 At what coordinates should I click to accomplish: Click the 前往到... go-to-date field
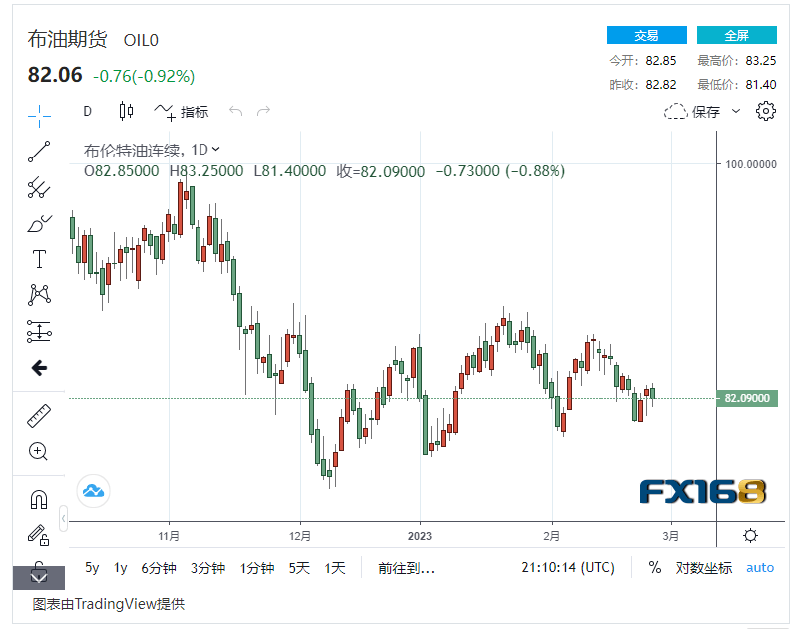(x=406, y=567)
